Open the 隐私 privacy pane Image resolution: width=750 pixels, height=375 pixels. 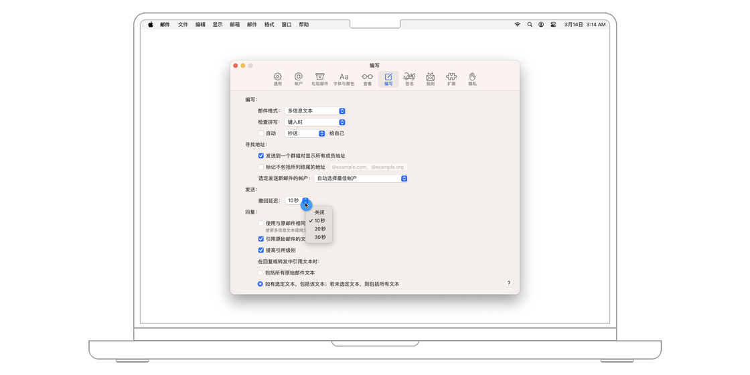click(x=473, y=79)
